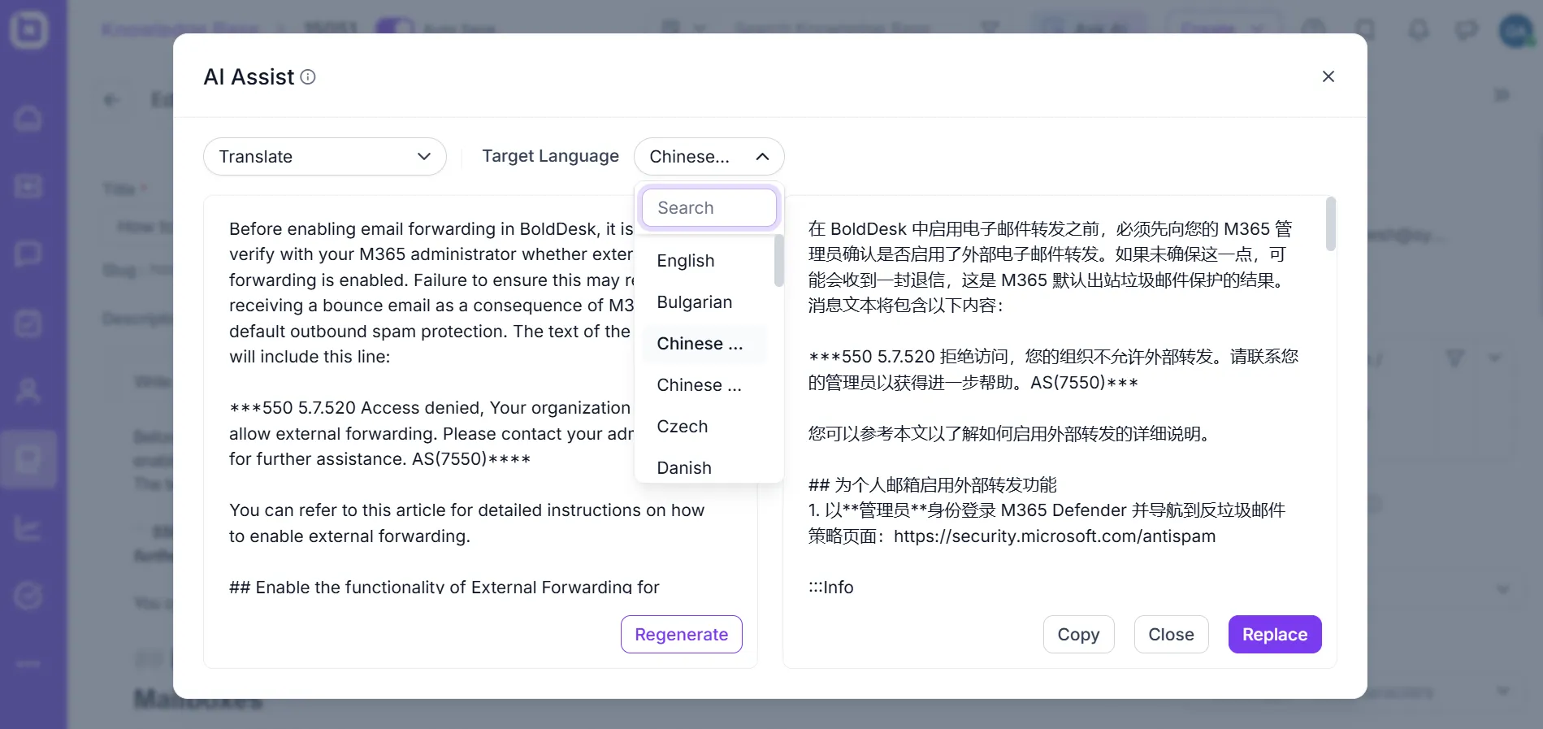Open the home icon in sidebar
This screenshot has width=1543, height=729.
(x=28, y=119)
